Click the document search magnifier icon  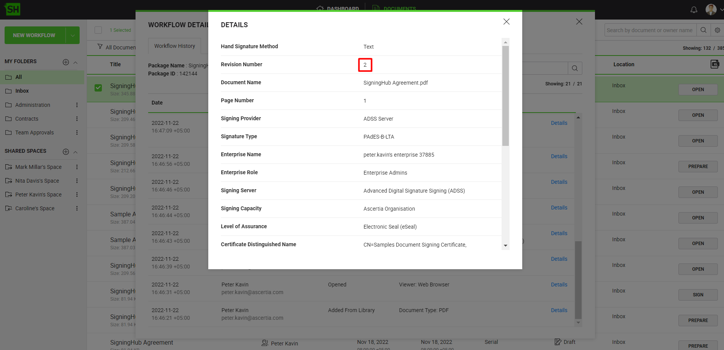tap(703, 30)
